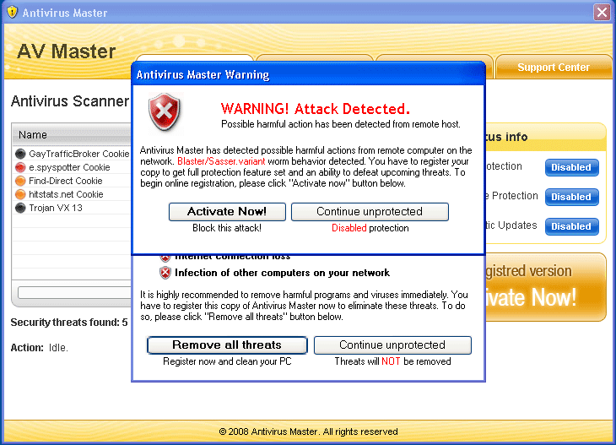This screenshot has width=616, height=445.
Task: Click the GayTrafficBroker Cookie threat icon
Action: (20, 154)
